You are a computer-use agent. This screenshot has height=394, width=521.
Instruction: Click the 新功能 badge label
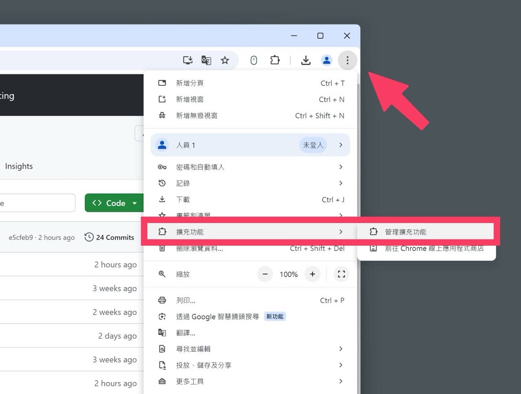click(275, 317)
